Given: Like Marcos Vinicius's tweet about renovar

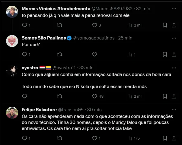Looking at the screenshot, I should pyautogui.click(x=94, y=25).
